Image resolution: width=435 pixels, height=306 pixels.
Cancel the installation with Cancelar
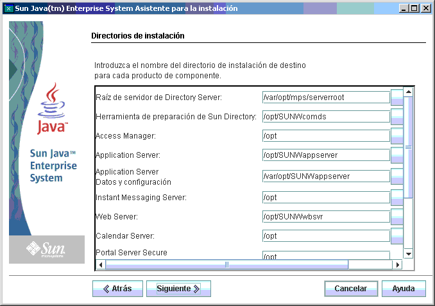351,289
